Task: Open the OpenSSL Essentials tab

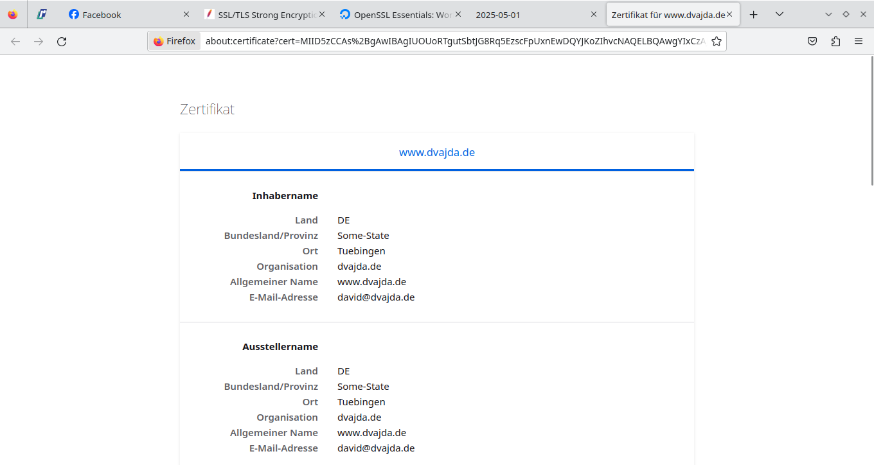Action: point(392,14)
